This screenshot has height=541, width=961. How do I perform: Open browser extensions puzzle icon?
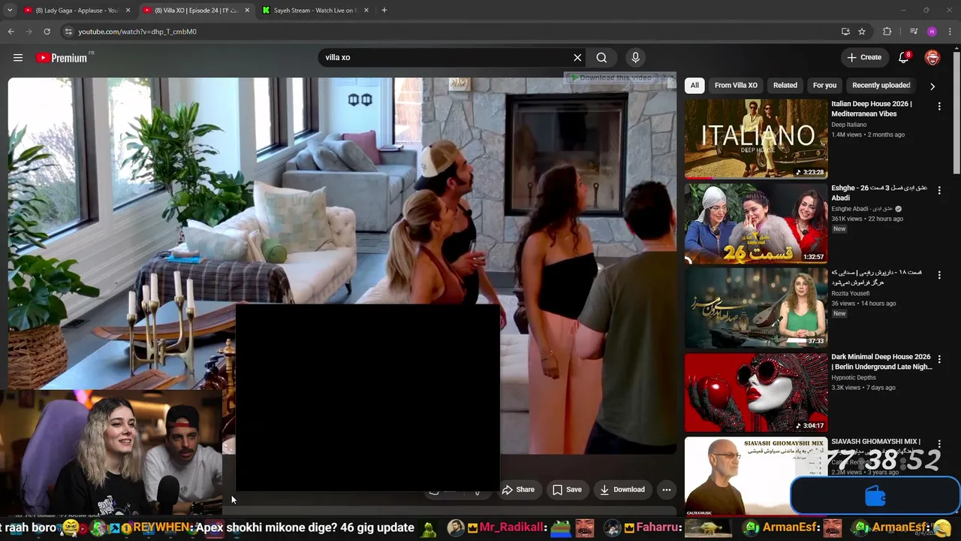(x=887, y=32)
